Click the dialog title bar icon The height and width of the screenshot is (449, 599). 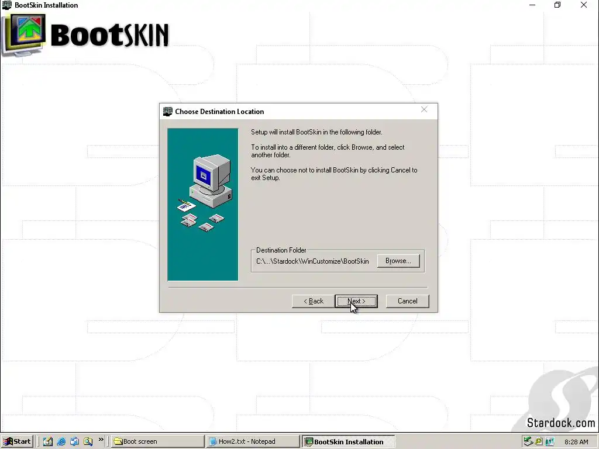(x=168, y=112)
